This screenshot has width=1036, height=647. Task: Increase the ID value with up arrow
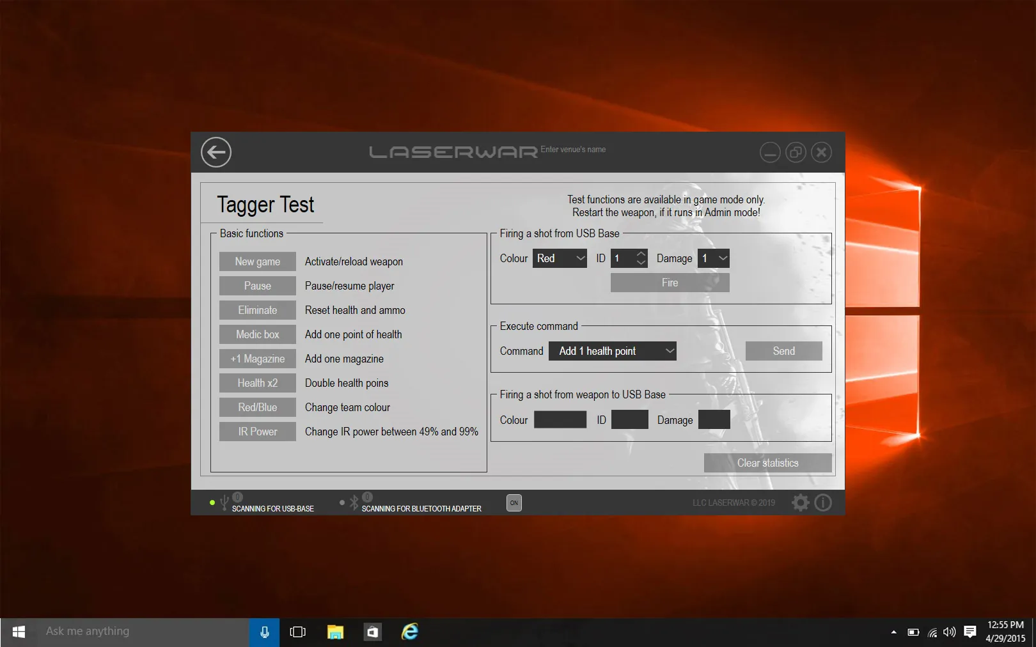pyautogui.click(x=641, y=254)
